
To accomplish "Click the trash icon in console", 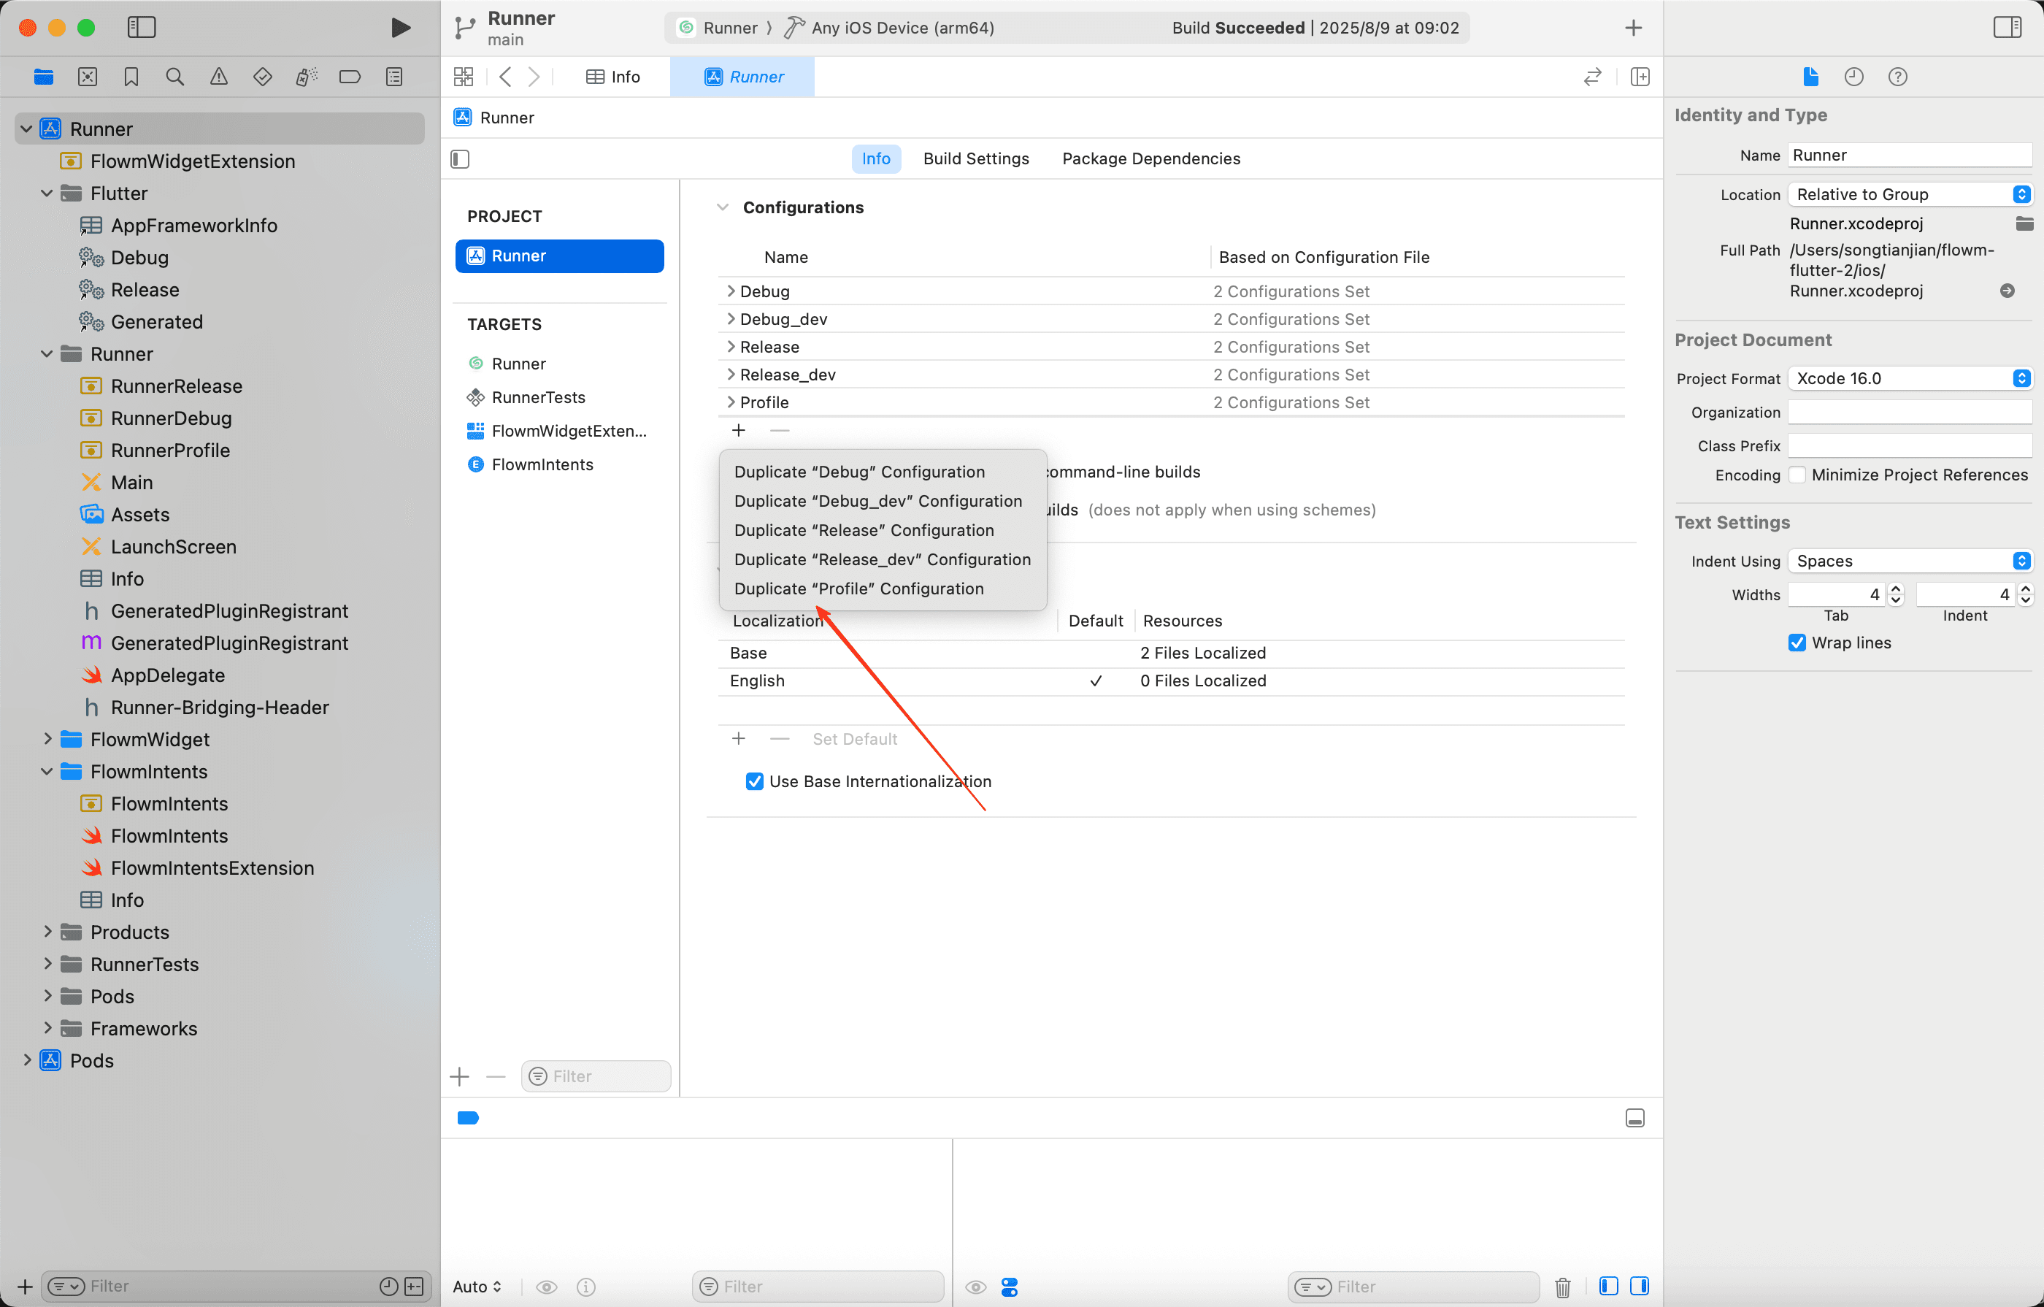I will 1562,1287.
